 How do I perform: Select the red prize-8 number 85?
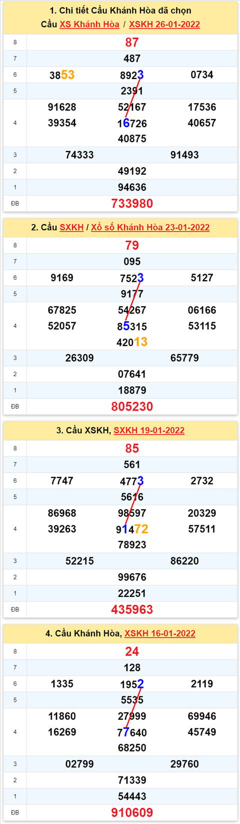[132, 449]
